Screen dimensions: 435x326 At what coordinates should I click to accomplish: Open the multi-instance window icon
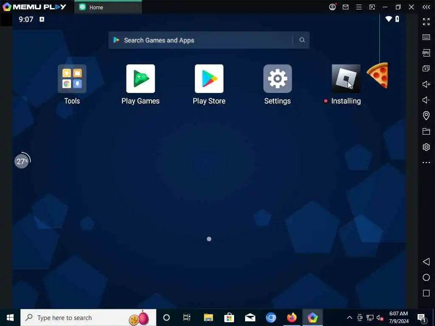(426, 68)
